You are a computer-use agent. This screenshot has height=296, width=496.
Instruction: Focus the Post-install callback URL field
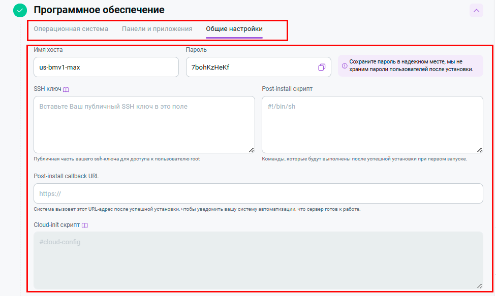258,193
